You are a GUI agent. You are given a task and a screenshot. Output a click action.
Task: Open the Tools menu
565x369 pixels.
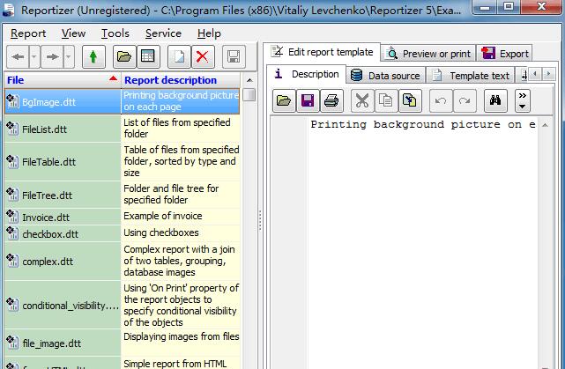pos(115,33)
